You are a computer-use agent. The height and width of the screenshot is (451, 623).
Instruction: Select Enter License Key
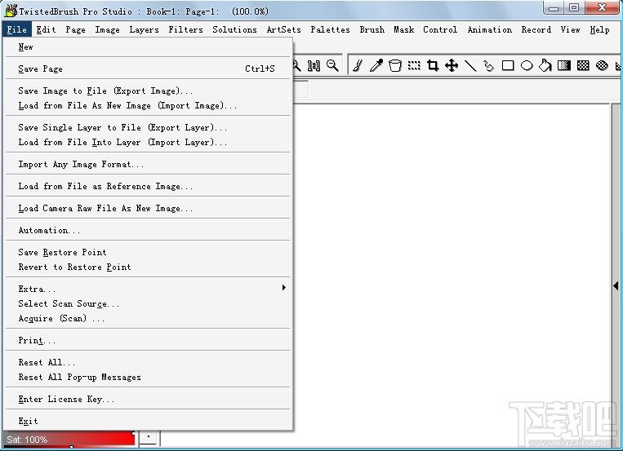[x=148, y=400]
